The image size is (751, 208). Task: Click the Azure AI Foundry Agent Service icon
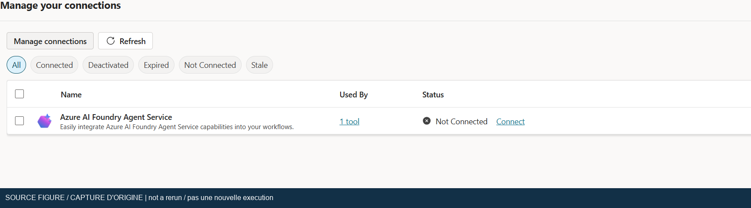44,121
